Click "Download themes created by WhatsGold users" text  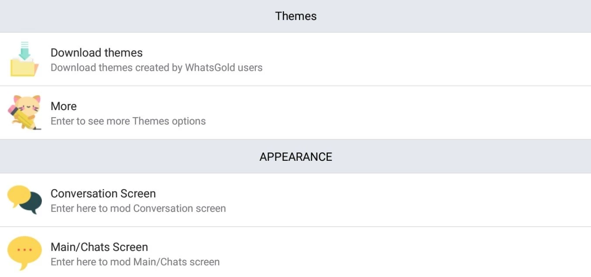tap(156, 68)
